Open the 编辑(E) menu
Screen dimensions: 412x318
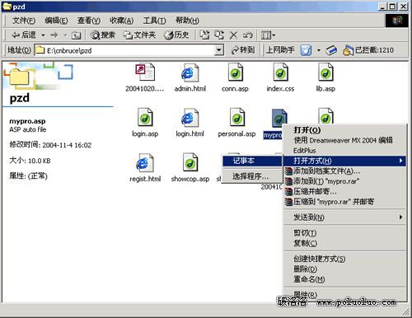pos(56,21)
